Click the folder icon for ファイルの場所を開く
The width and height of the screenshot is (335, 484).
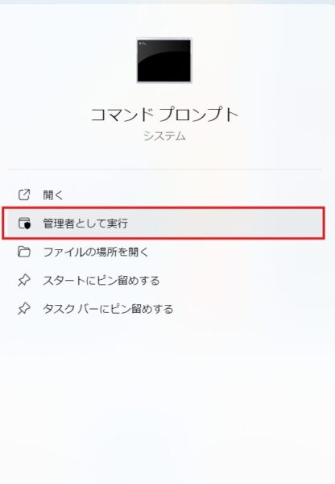tap(24, 252)
